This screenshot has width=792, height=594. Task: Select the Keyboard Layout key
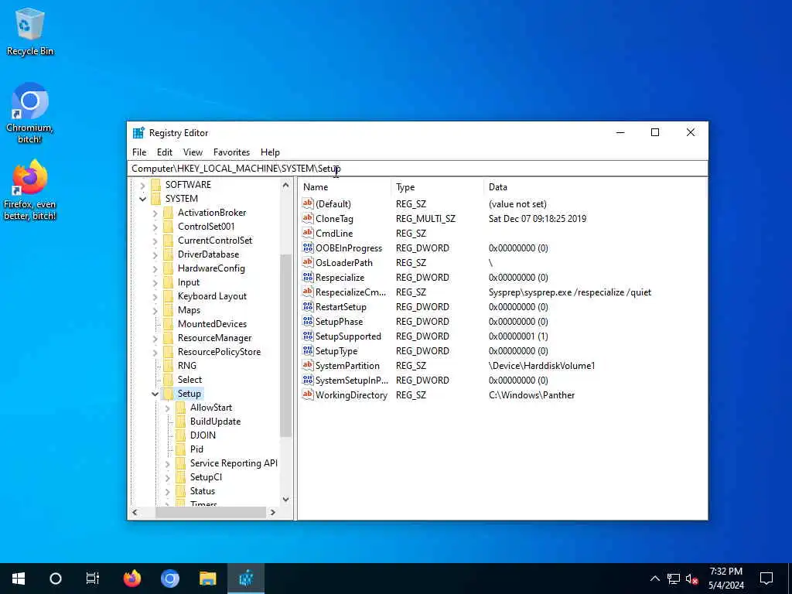click(212, 296)
